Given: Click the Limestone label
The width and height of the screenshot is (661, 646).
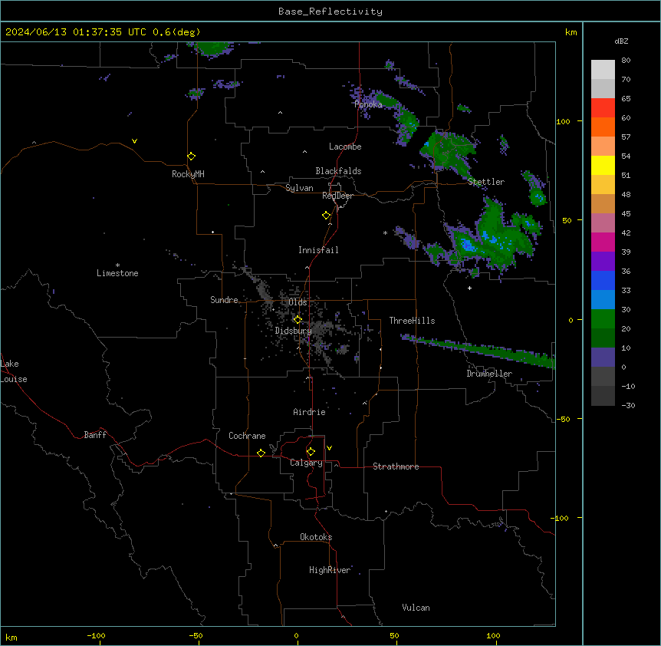Looking at the screenshot, I should pyautogui.click(x=117, y=273).
